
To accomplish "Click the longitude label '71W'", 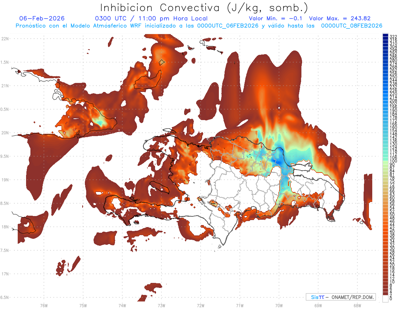I will (240, 305).
